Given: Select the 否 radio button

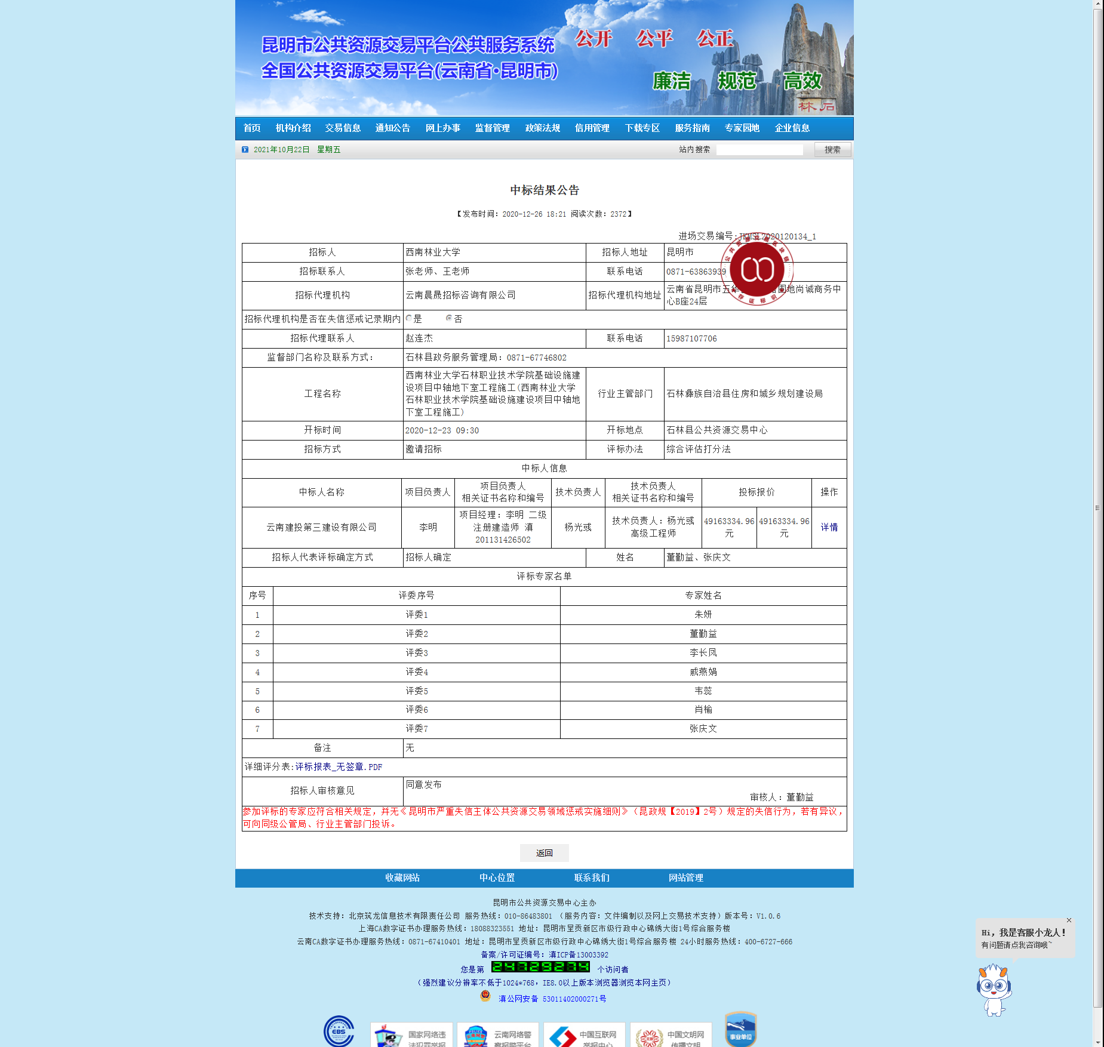Looking at the screenshot, I should tap(449, 319).
